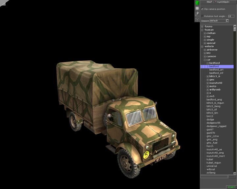Collapse the human tree node
The width and height of the screenshot is (237, 189).
tap(202, 30)
